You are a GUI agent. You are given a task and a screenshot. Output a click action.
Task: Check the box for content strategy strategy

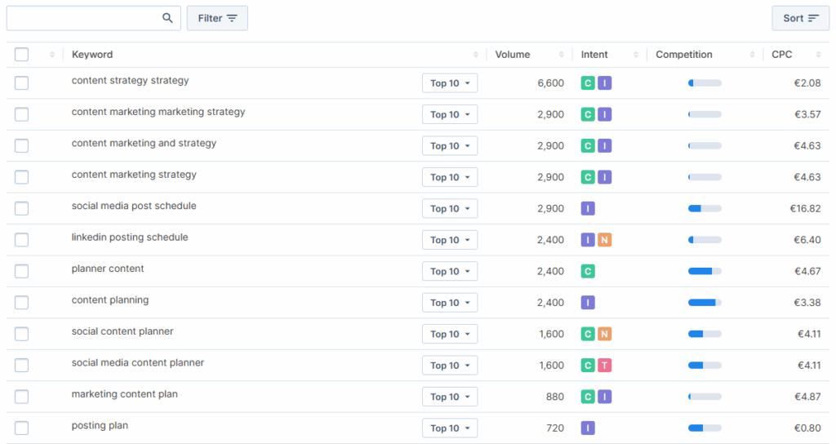pyautogui.click(x=22, y=83)
